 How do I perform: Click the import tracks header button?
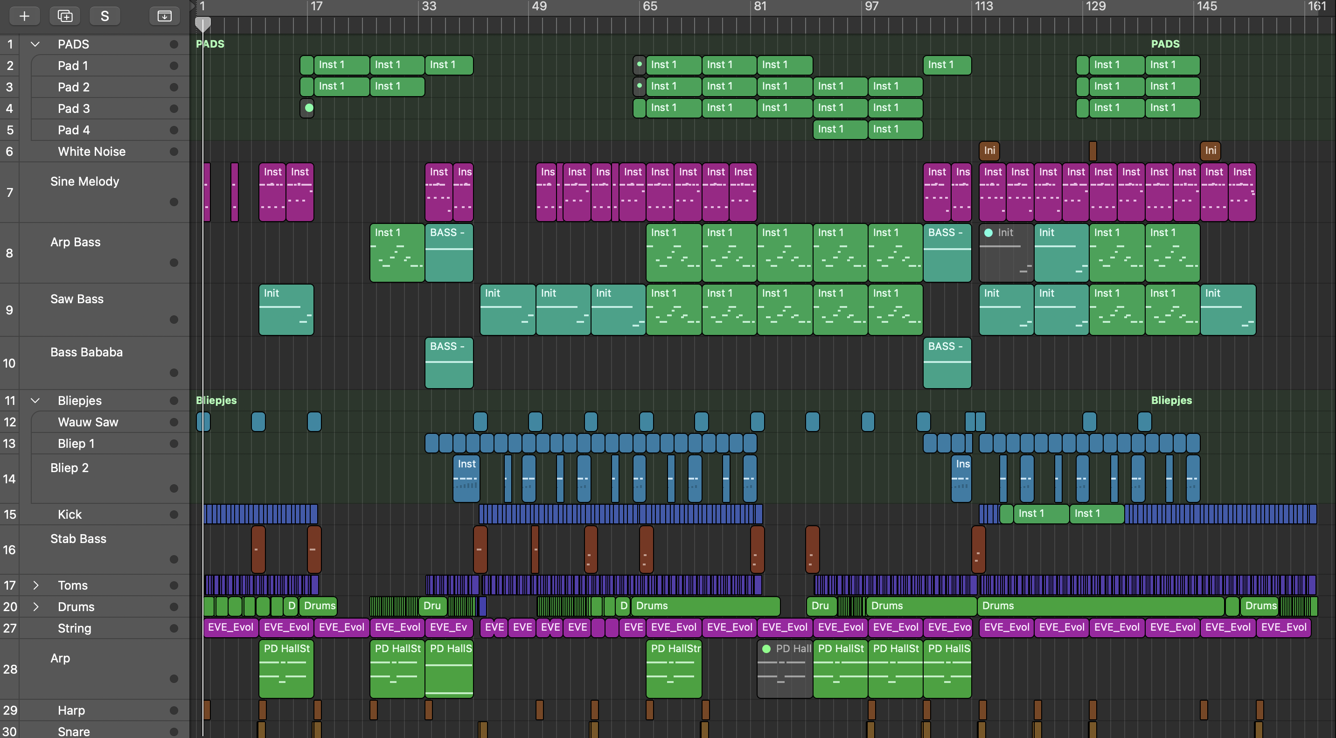pos(164,16)
